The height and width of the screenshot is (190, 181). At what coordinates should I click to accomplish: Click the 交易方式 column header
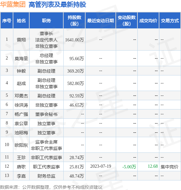(170, 20)
